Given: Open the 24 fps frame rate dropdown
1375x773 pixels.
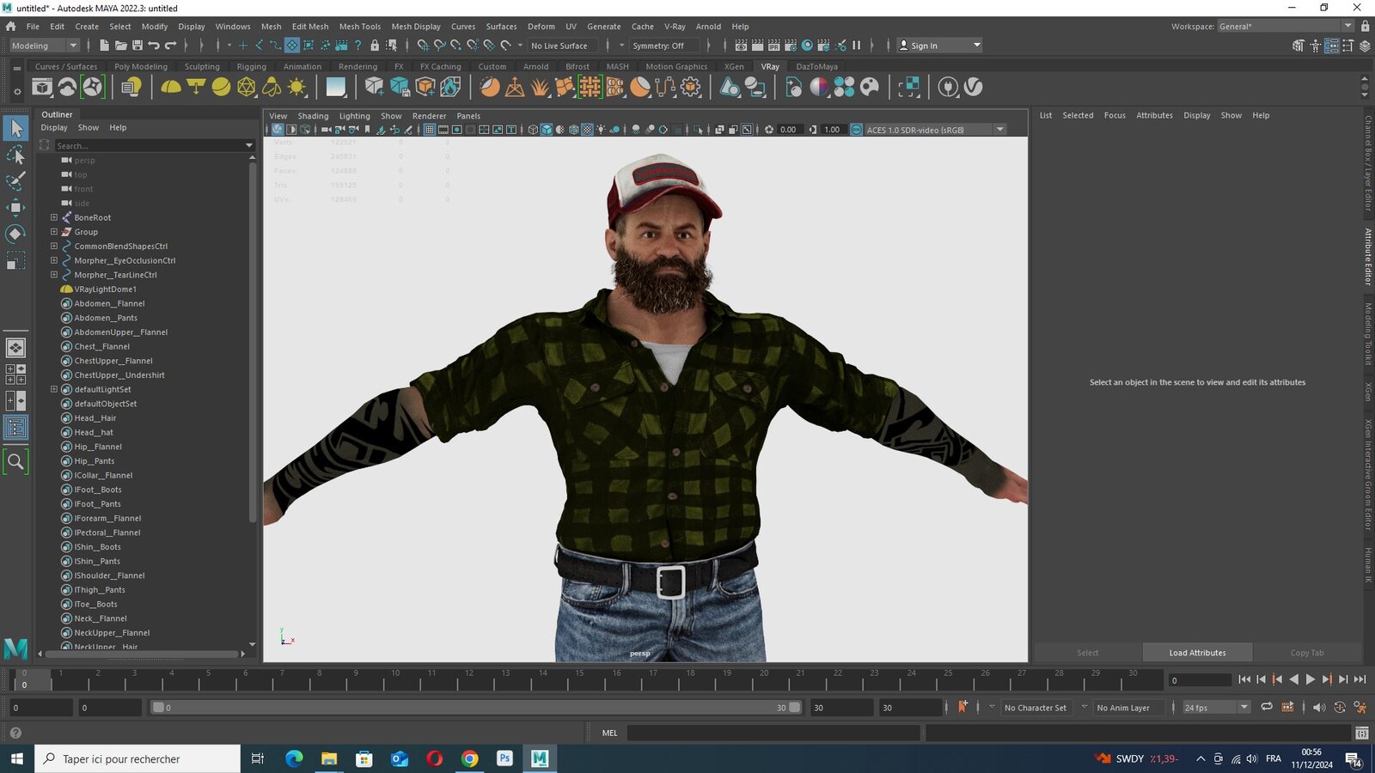Looking at the screenshot, I should (x=1216, y=708).
